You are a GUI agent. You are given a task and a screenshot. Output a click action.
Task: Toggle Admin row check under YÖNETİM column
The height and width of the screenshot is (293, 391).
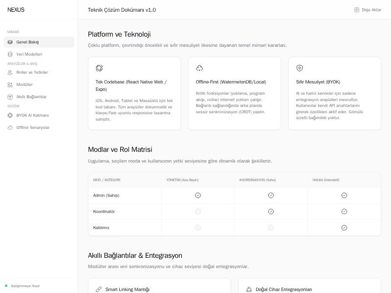(198, 195)
